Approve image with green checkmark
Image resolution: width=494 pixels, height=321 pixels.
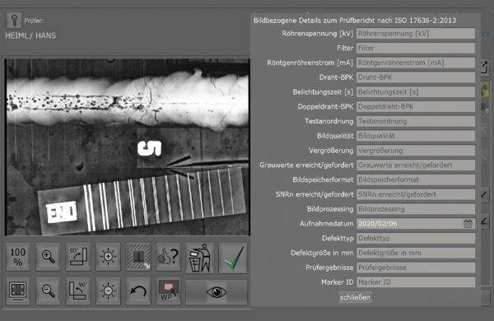click(233, 258)
